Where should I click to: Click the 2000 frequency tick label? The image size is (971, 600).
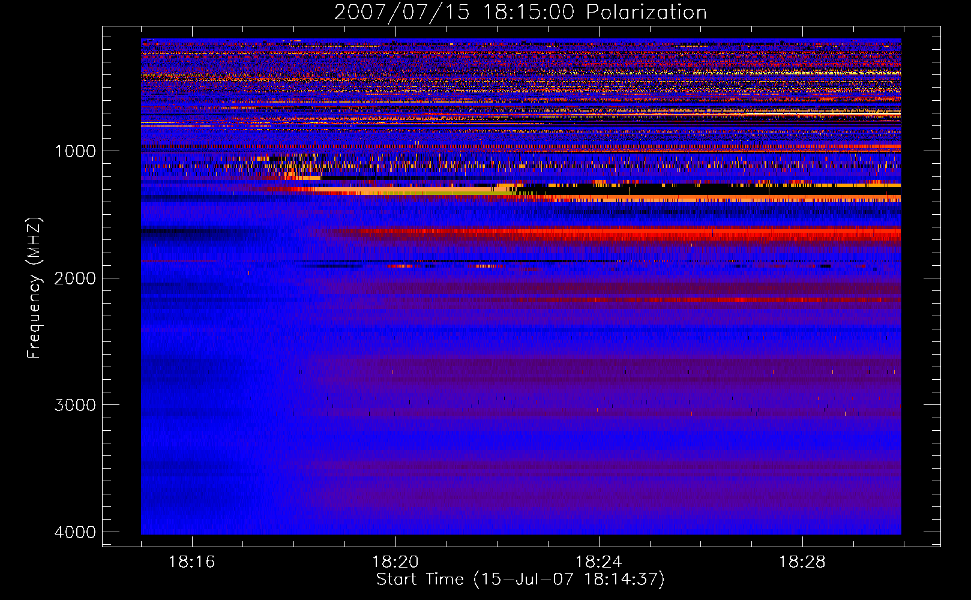(x=75, y=278)
